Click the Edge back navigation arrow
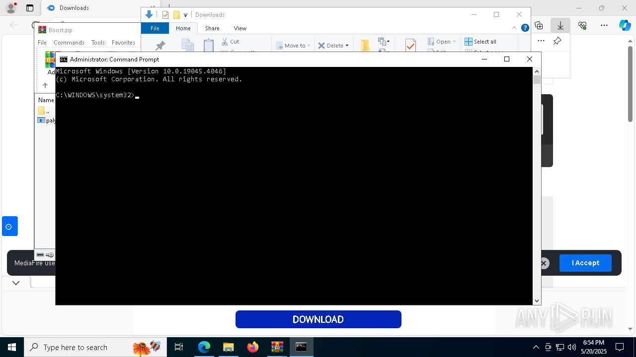636x357 pixels. coord(14,25)
